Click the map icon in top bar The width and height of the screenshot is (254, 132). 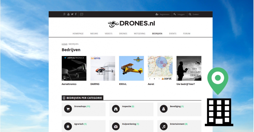click(x=82, y=14)
